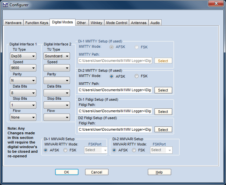The image size is (226, 185).
Task: Expand Digital Interface 2 Data Bits dropdown
Action: click(x=57, y=93)
